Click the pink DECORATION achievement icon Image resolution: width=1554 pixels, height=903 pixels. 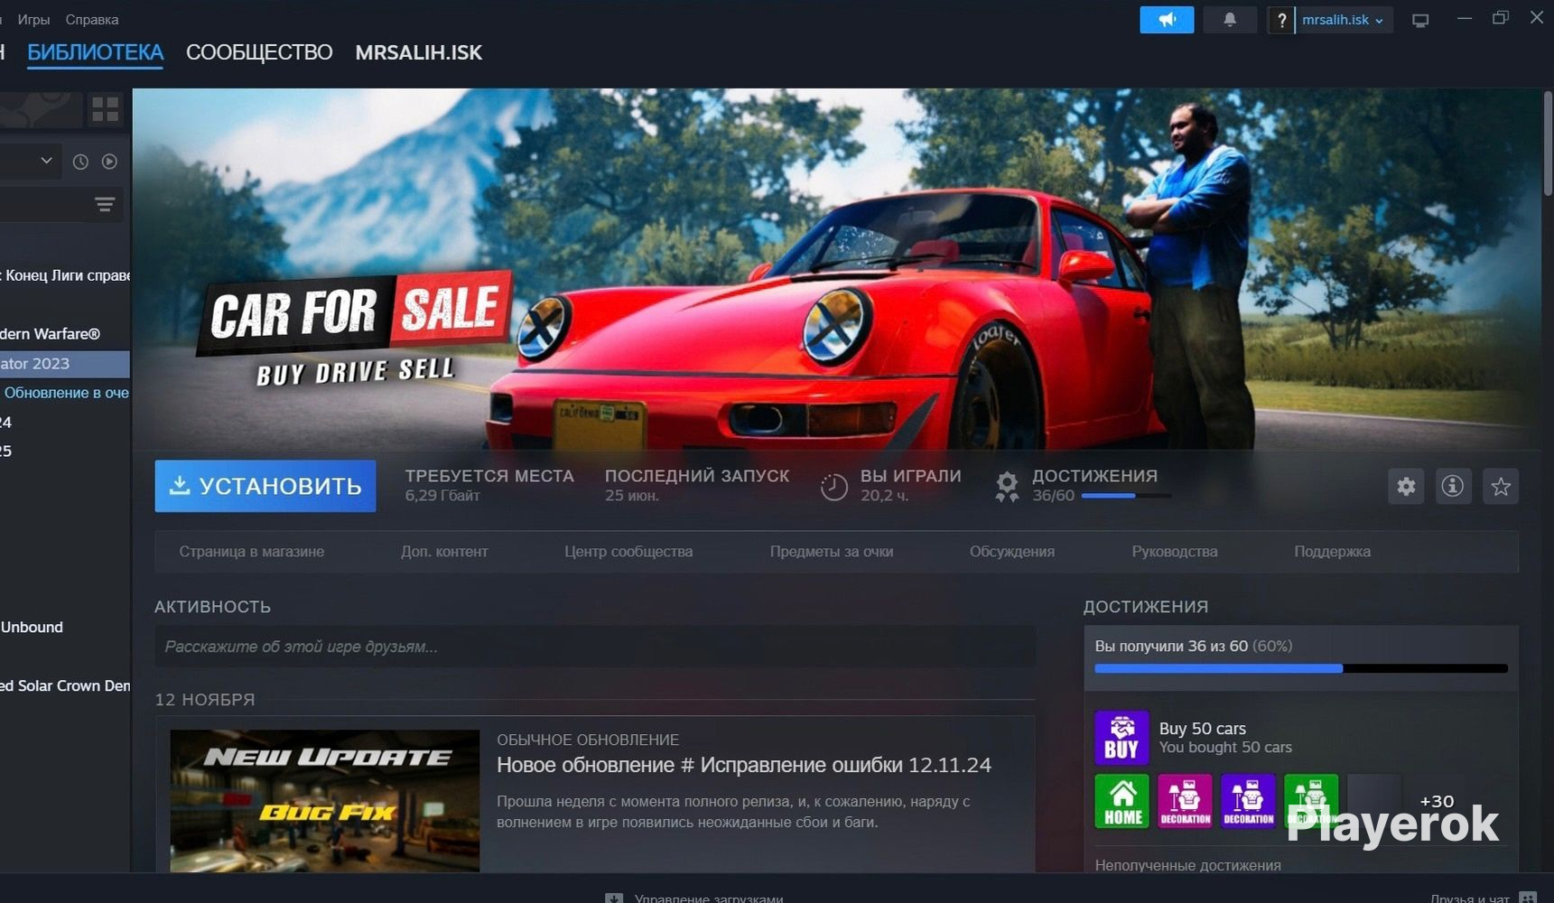click(x=1185, y=801)
